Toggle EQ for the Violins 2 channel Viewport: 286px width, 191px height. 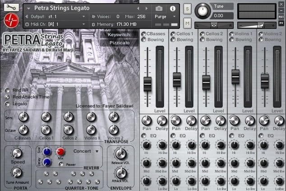(x=261, y=135)
